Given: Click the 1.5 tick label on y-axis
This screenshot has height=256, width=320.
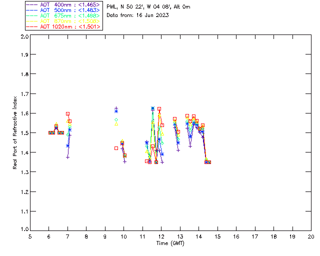Looking at the screenshot, I should pyautogui.click(x=23, y=133).
